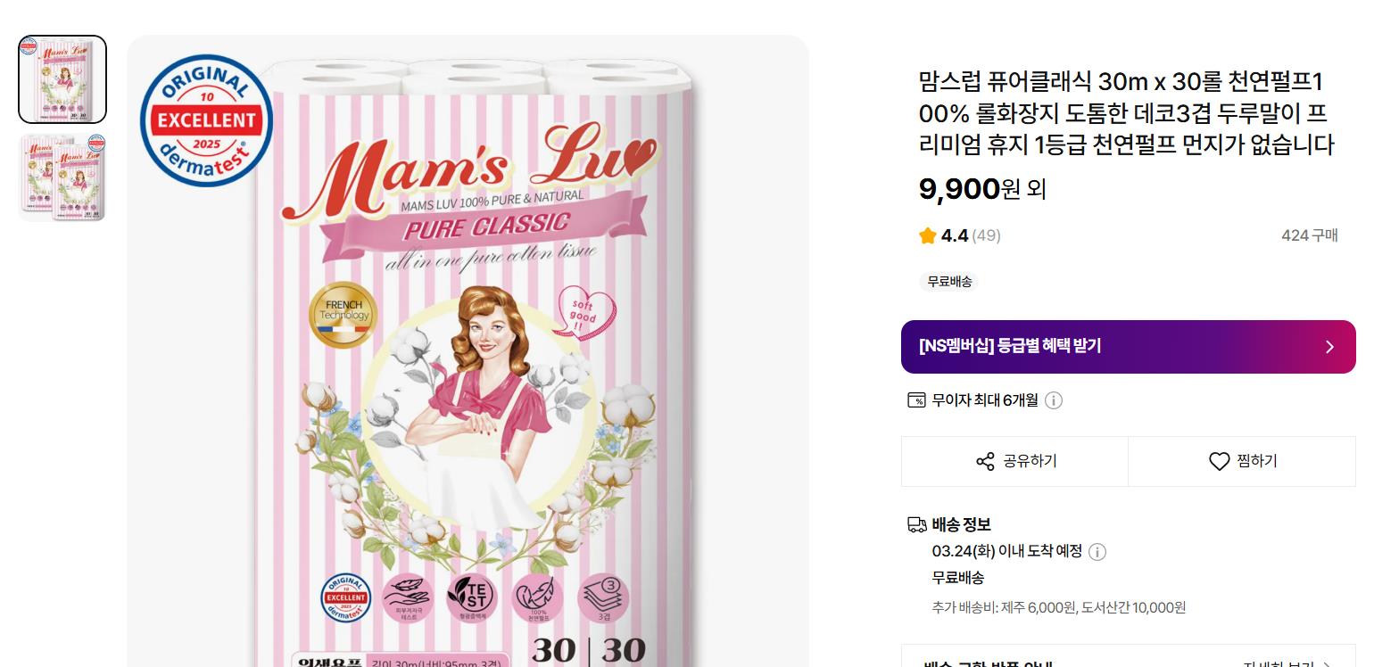1374x667 pixels.
Task: Open the review count (49) link
Action: tap(986, 235)
